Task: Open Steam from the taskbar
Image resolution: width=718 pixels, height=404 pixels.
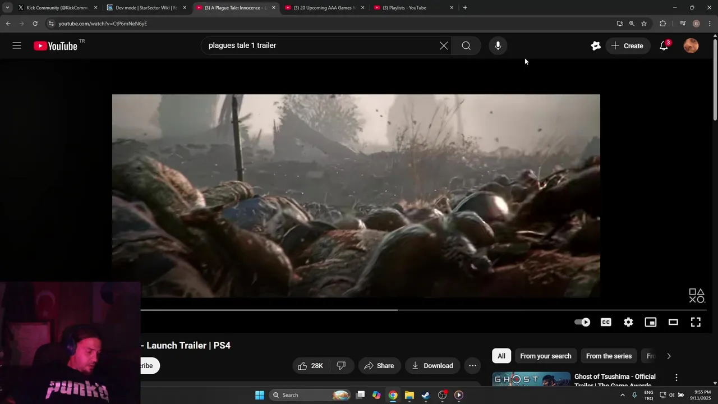Action: (426, 395)
